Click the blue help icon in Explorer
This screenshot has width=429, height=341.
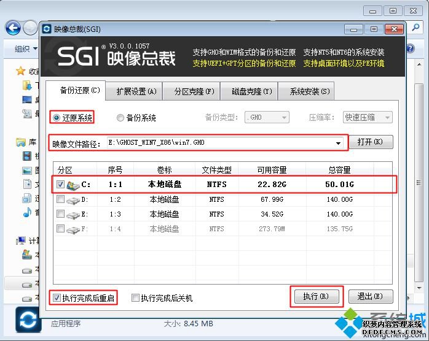click(x=411, y=48)
